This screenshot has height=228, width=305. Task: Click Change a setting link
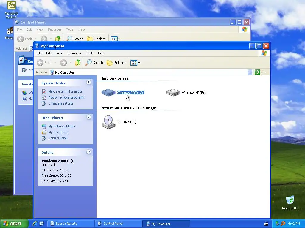pos(60,103)
